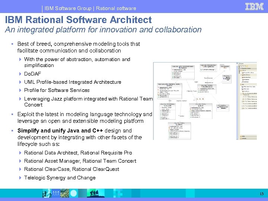Click the IBM logo in header
This screenshot has width=268, height=201.
pyautogui.click(x=254, y=7)
